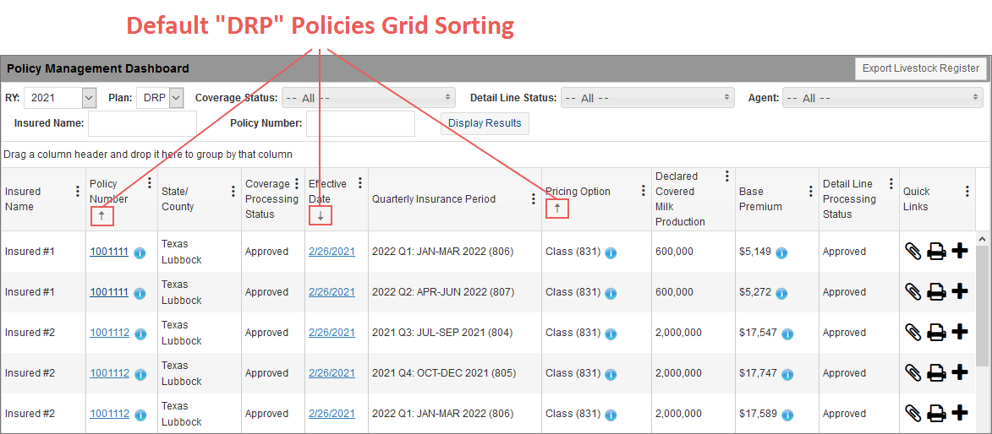Image resolution: width=992 pixels, height=434 pixels.
Task: Open 2/26/2021 date link in 2021 Q4 row
Action: click(x=332, y=372)
